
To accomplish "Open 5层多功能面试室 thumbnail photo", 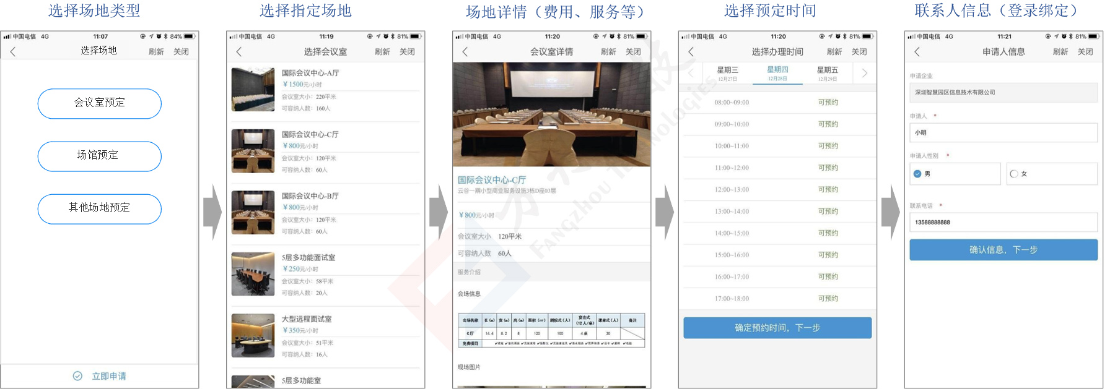I will 253,274.
